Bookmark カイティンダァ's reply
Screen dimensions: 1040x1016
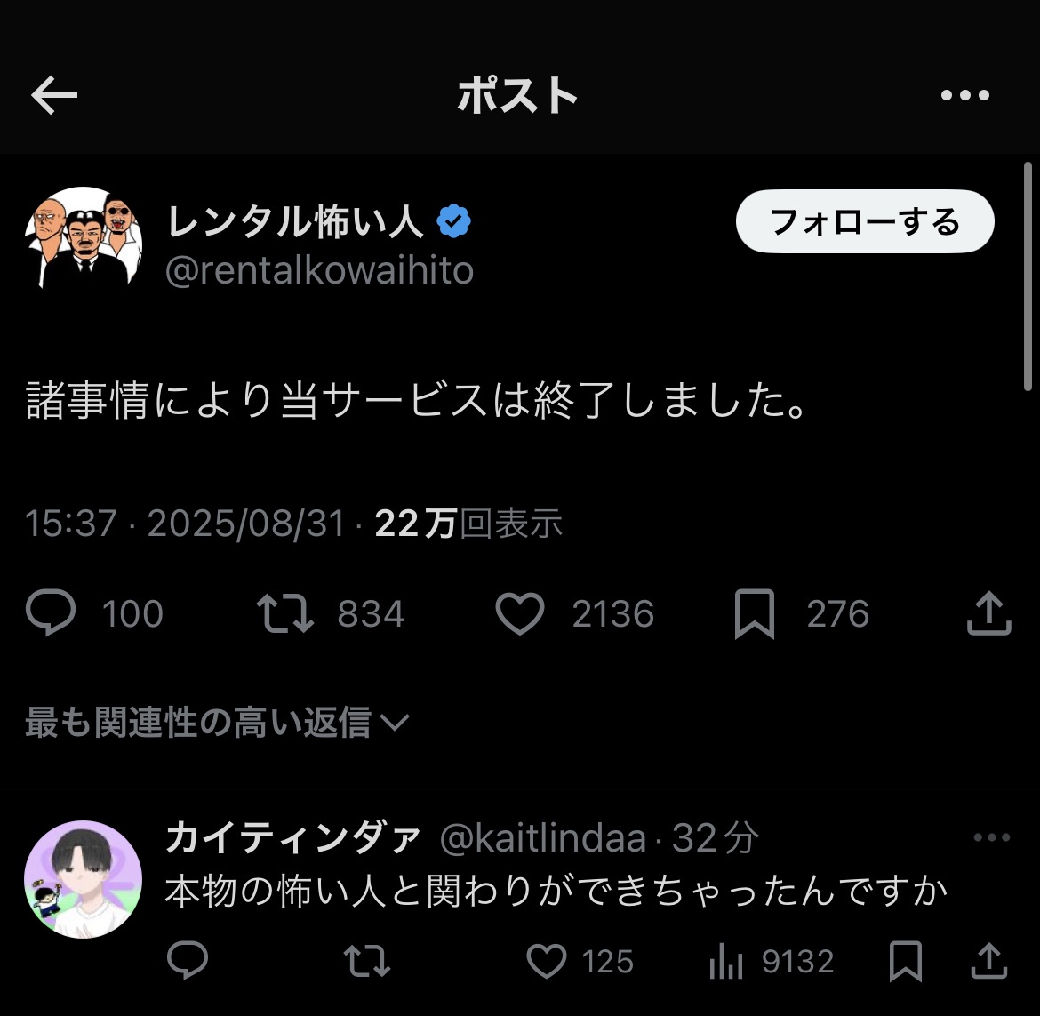pyautogui.click(x=905, y=961)
